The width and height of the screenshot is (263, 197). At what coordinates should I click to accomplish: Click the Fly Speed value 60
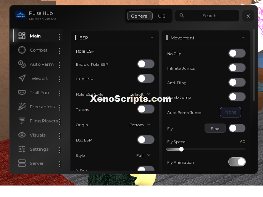[x=242, y=142]
